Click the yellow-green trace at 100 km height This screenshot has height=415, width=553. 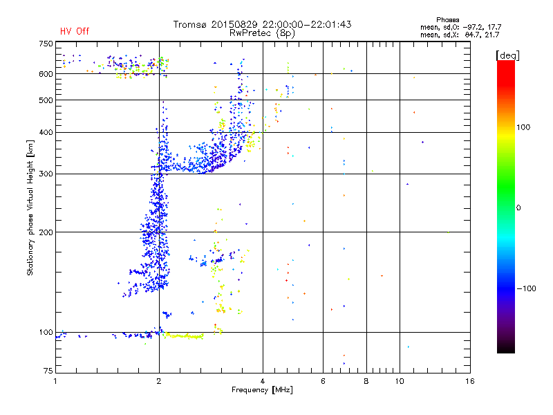click(x=182, y=336)
